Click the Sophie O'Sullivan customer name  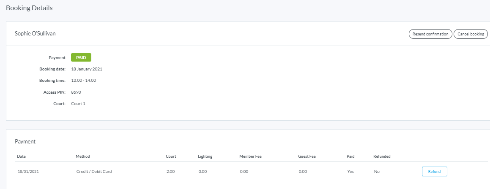tap(35, 34)
